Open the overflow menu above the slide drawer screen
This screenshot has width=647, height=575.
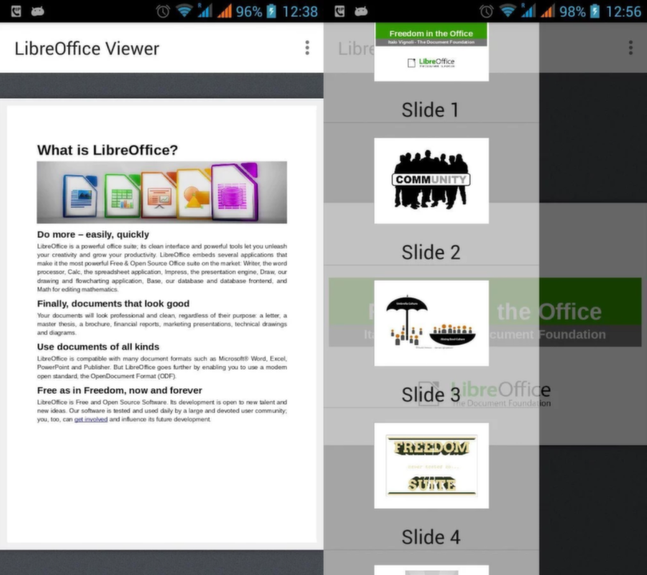point(630,48)
